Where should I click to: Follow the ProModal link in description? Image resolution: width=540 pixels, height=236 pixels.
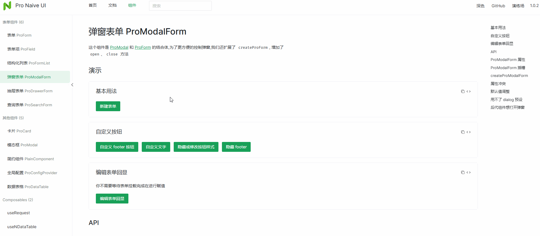click(119, 47)
